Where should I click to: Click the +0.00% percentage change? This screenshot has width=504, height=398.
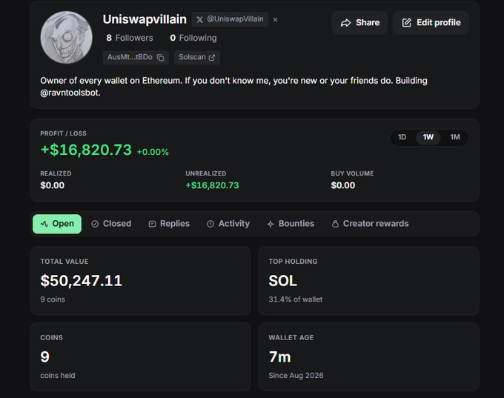tap(153, 152)
